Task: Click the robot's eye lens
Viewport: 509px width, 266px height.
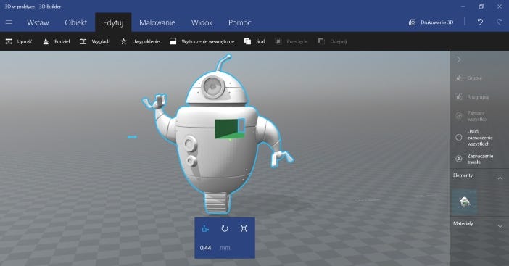Action: click(x=212, y=86)
